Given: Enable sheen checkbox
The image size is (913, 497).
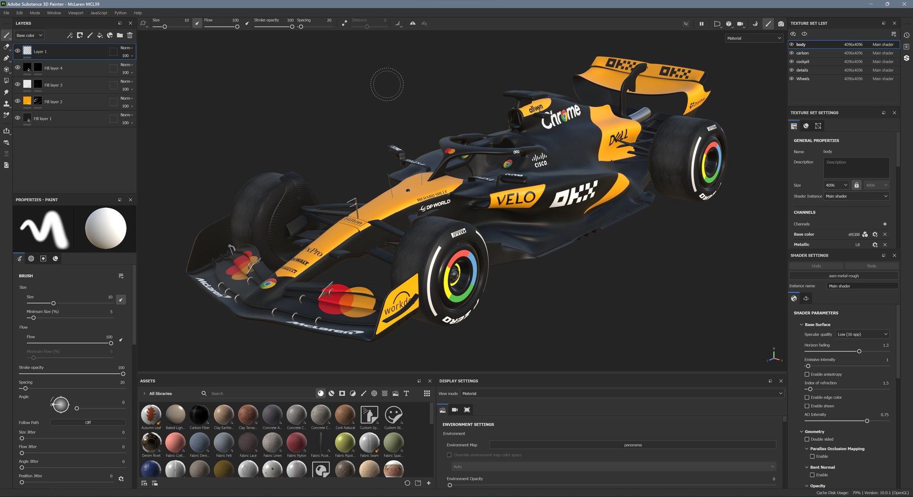Looking at the screenshot, I should [x=807, y=406].
